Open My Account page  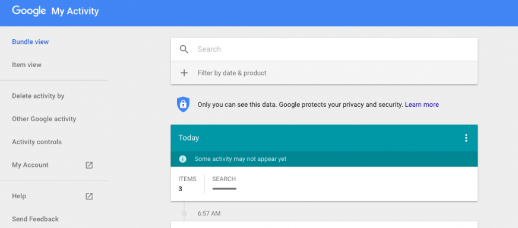pos(30,165)
